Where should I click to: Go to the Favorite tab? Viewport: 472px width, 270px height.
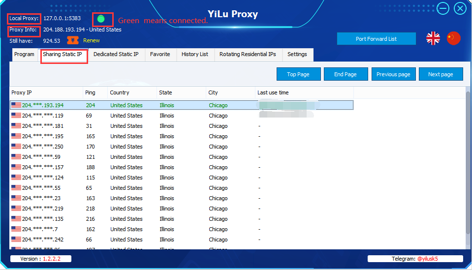(x=160, y=55)
